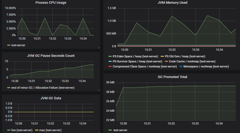This screenshot has height=133, width=240.
Task: Open the Process CPU Usage panel title menu
Action: [51, 3]
